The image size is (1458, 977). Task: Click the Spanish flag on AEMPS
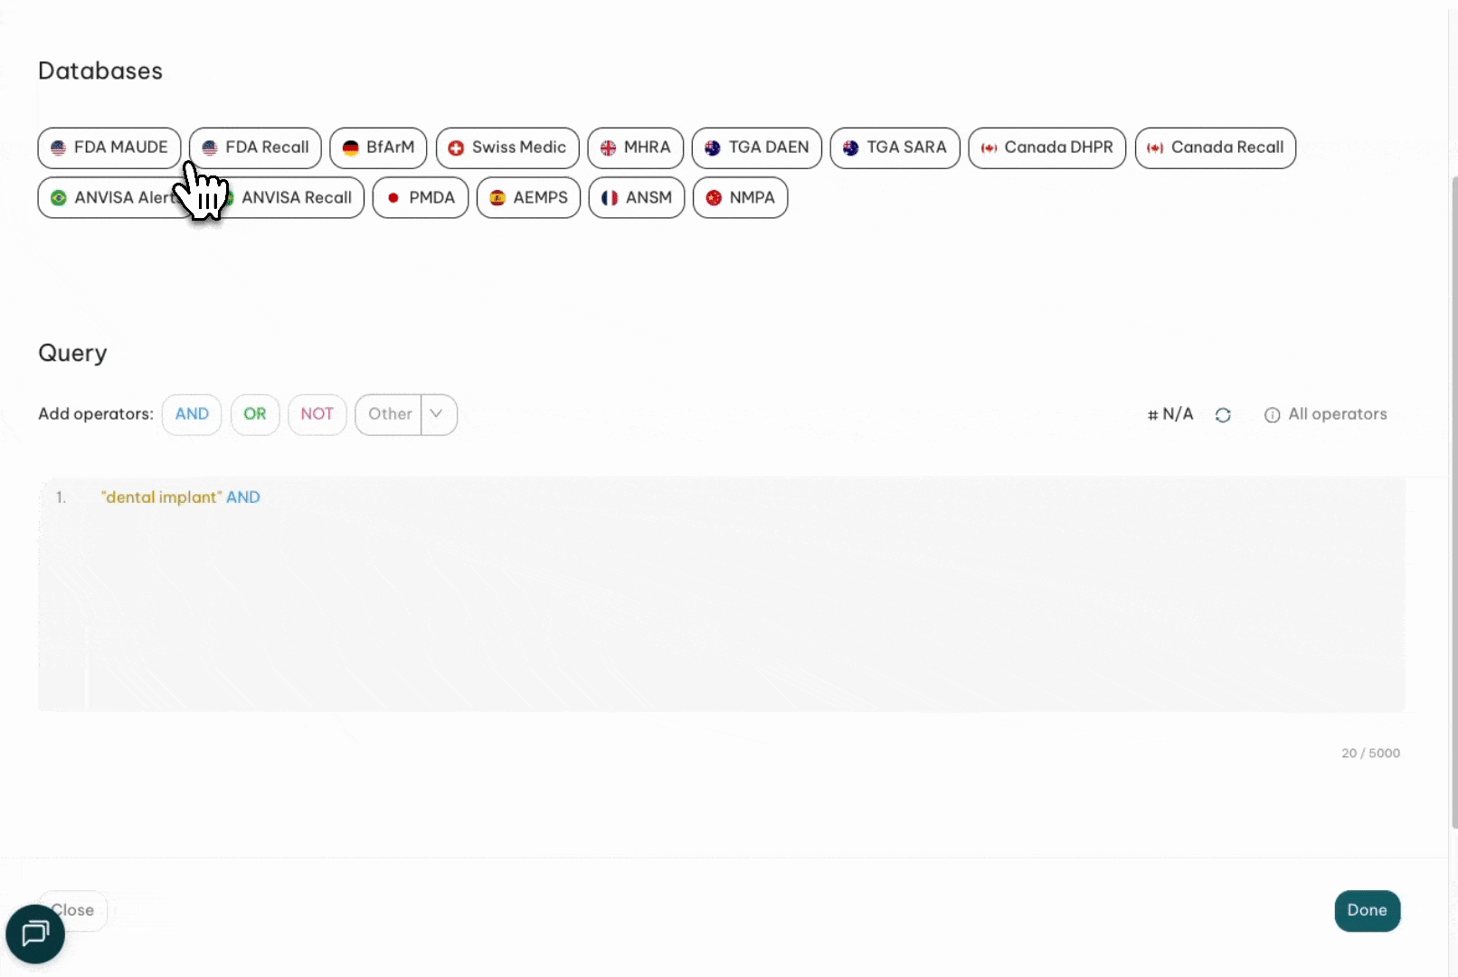[x=497, y=198]
